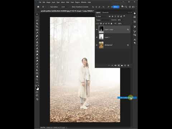This screenshot has width=172, height=129.
Task: Open the Search magnifier in top bar
Action: tap(126, 7)
